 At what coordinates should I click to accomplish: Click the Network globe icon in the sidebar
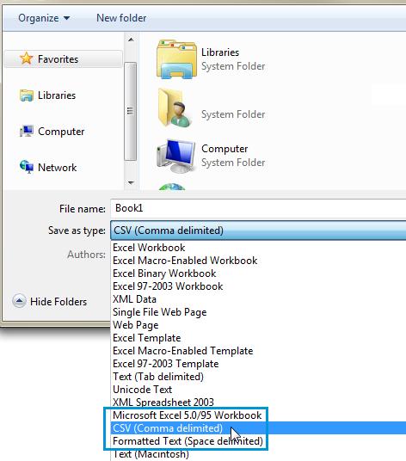pos(27,167)
